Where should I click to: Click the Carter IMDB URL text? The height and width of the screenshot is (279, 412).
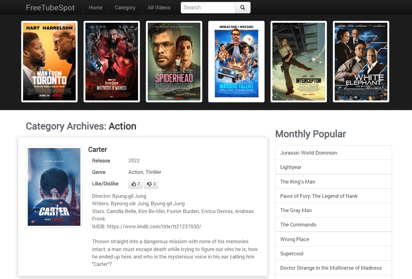click(x=154, y=226)
